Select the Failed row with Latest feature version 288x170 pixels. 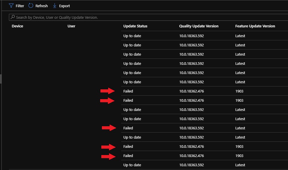click(x=205, y=128)
